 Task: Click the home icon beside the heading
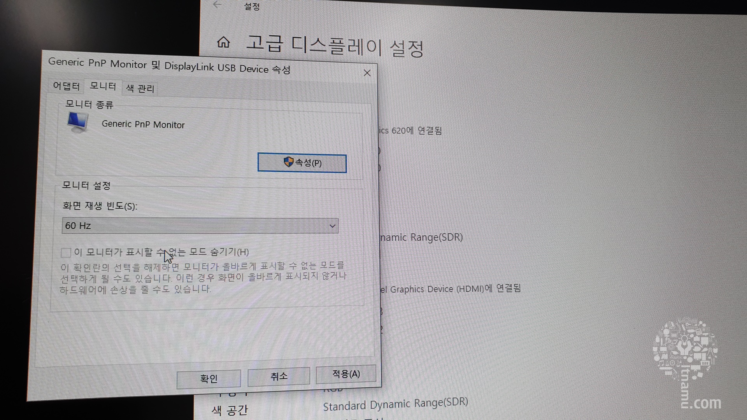223,42
